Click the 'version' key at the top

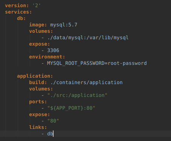[17, 6]
